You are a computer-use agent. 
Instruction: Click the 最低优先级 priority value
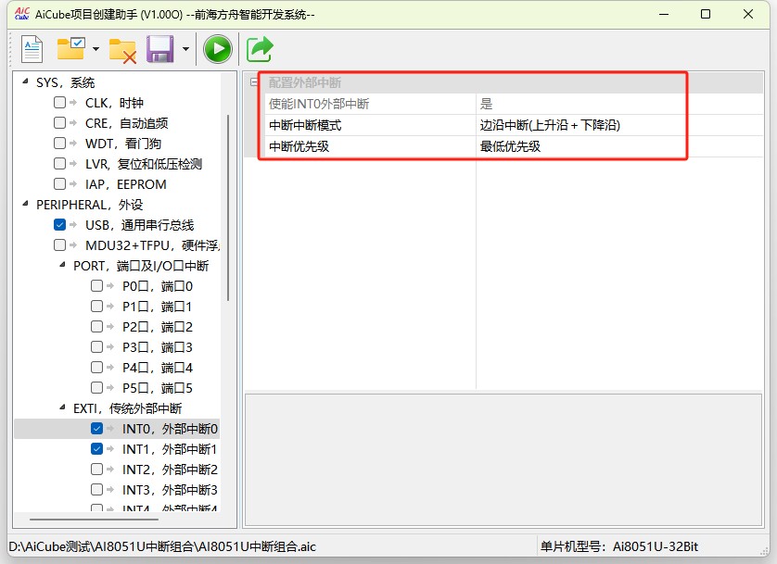point(510,146)
